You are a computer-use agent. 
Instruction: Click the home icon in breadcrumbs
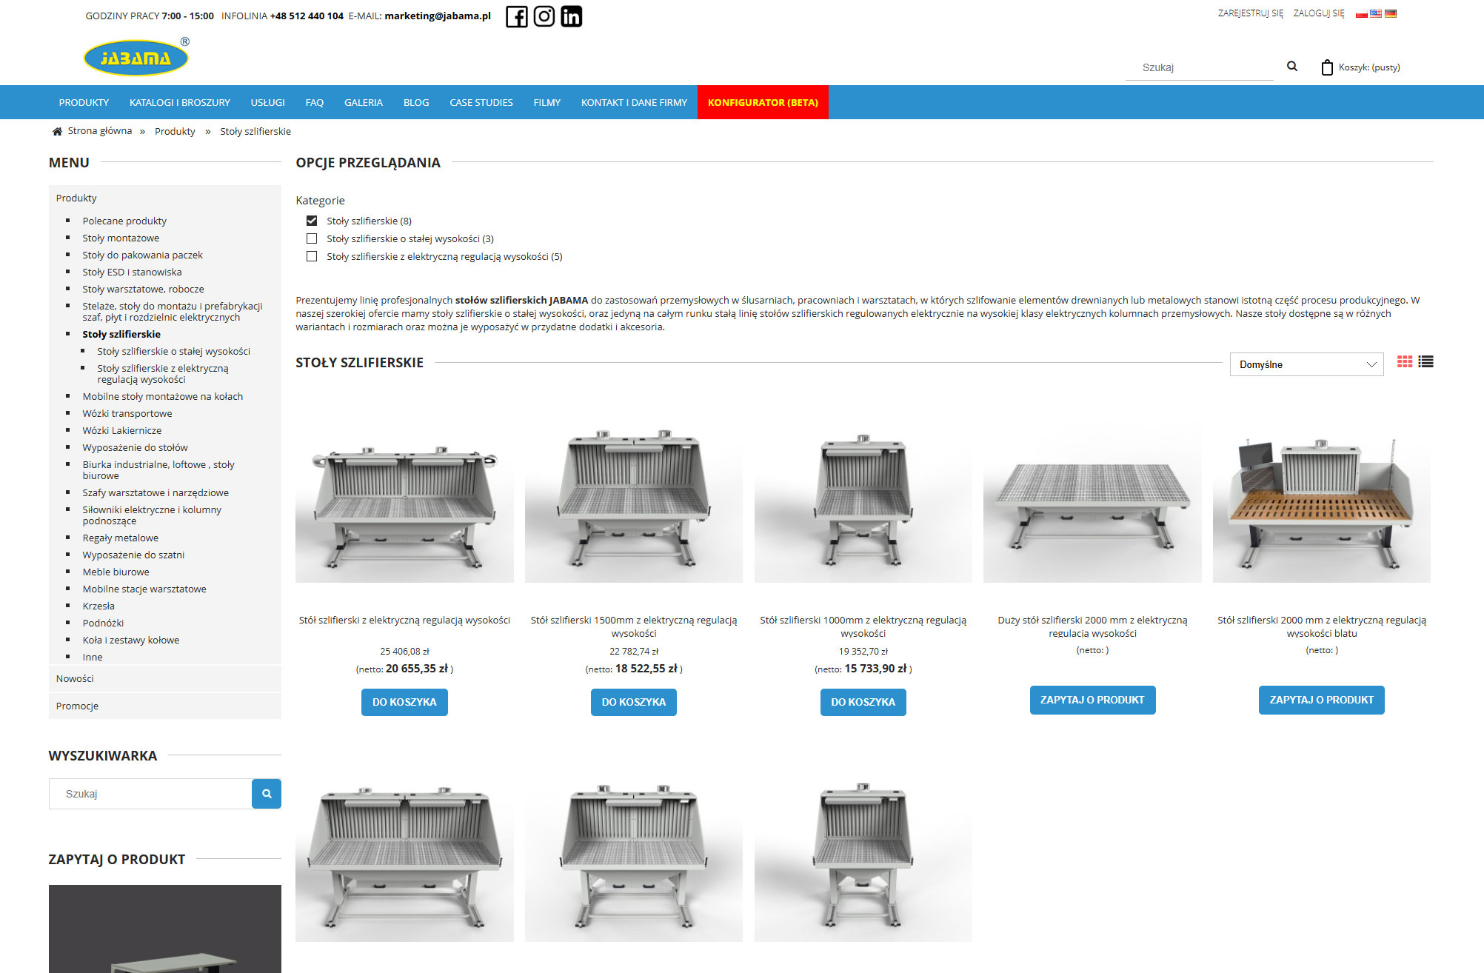coord(57,131)
